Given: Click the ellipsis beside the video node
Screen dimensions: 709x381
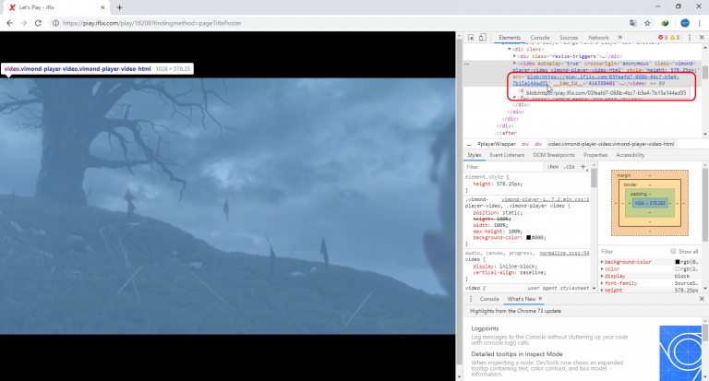Looking at the screenshot, I should 467,64.
